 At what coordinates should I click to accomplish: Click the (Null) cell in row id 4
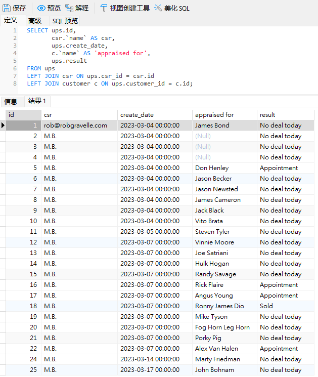[x=224, y=157]
